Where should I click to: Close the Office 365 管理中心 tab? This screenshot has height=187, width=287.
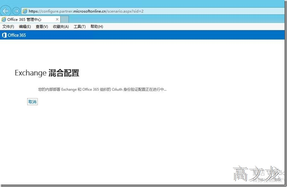click(57, 19)
